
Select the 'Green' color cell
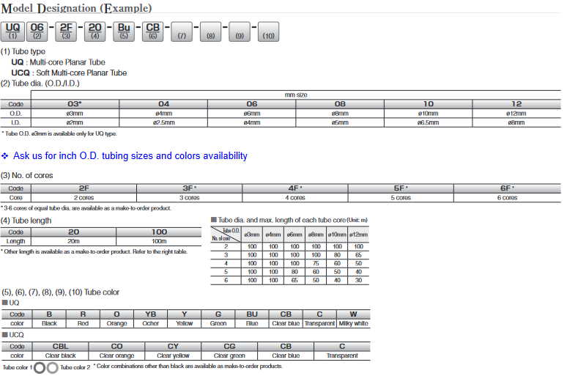click(218, 323)
